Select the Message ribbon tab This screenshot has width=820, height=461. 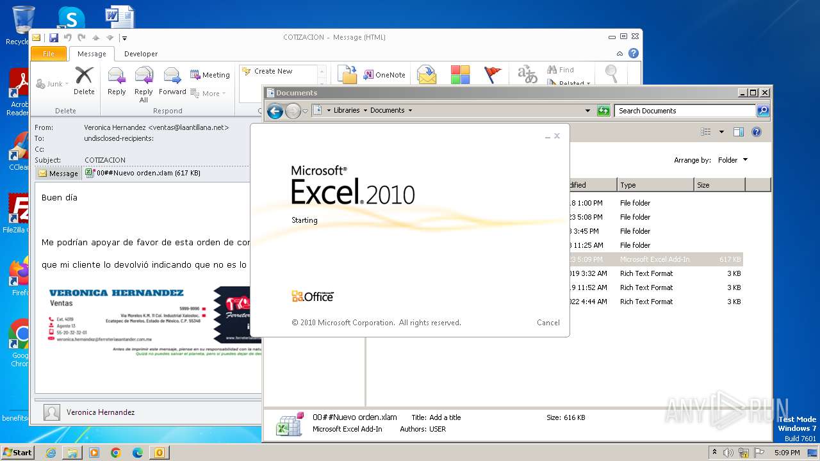(92, 54)
